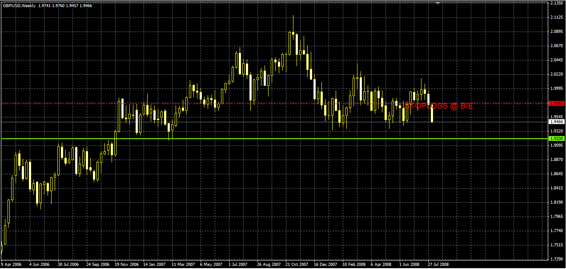Click the 19 Nov 2006 date label
This screenshot has height=269, width=566.
coord(126,264)
